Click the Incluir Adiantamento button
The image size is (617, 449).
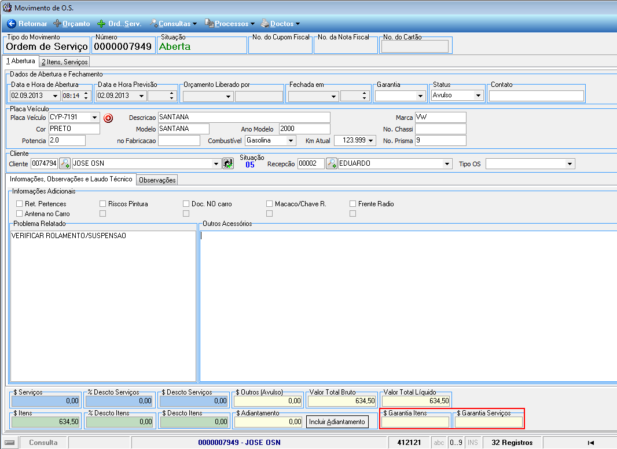(337, 422)
